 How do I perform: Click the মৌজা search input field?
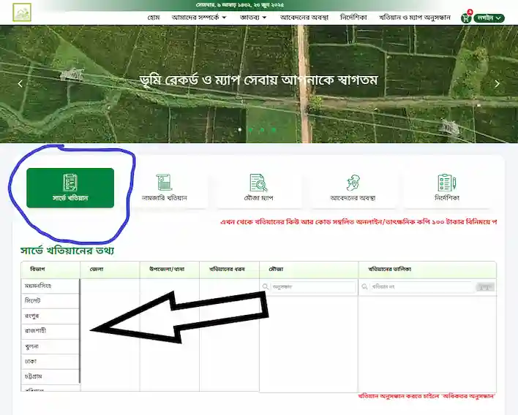tap(313, 287)
